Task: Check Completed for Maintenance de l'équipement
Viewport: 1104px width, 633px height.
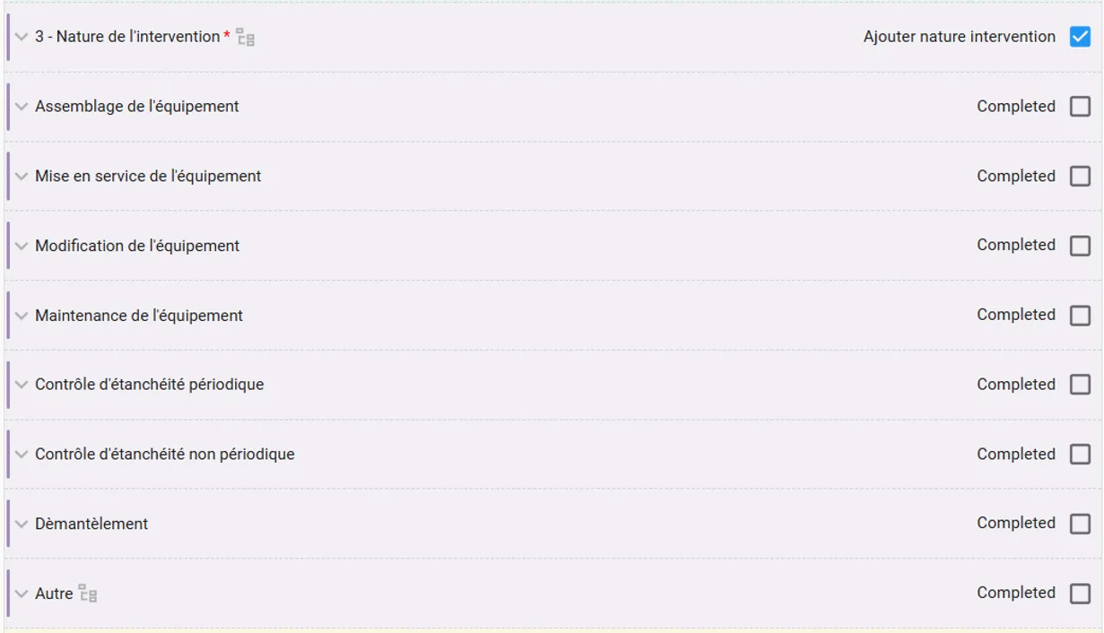Action: point(1080,316)
